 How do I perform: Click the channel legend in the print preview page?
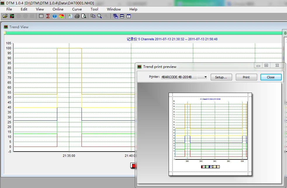pyautogui.click(x=210, y=167)
